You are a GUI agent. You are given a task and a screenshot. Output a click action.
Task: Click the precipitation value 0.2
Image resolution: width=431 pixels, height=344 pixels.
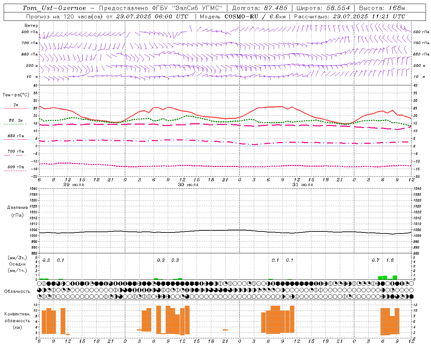(x=46, y=260)
